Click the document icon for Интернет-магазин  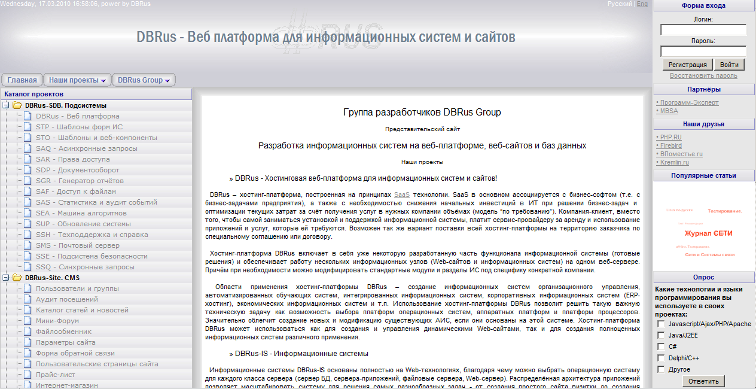click(26, 386)
